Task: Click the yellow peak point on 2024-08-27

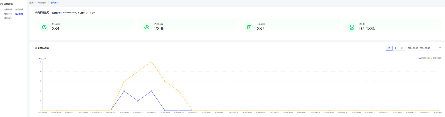Action: point(151,62)
